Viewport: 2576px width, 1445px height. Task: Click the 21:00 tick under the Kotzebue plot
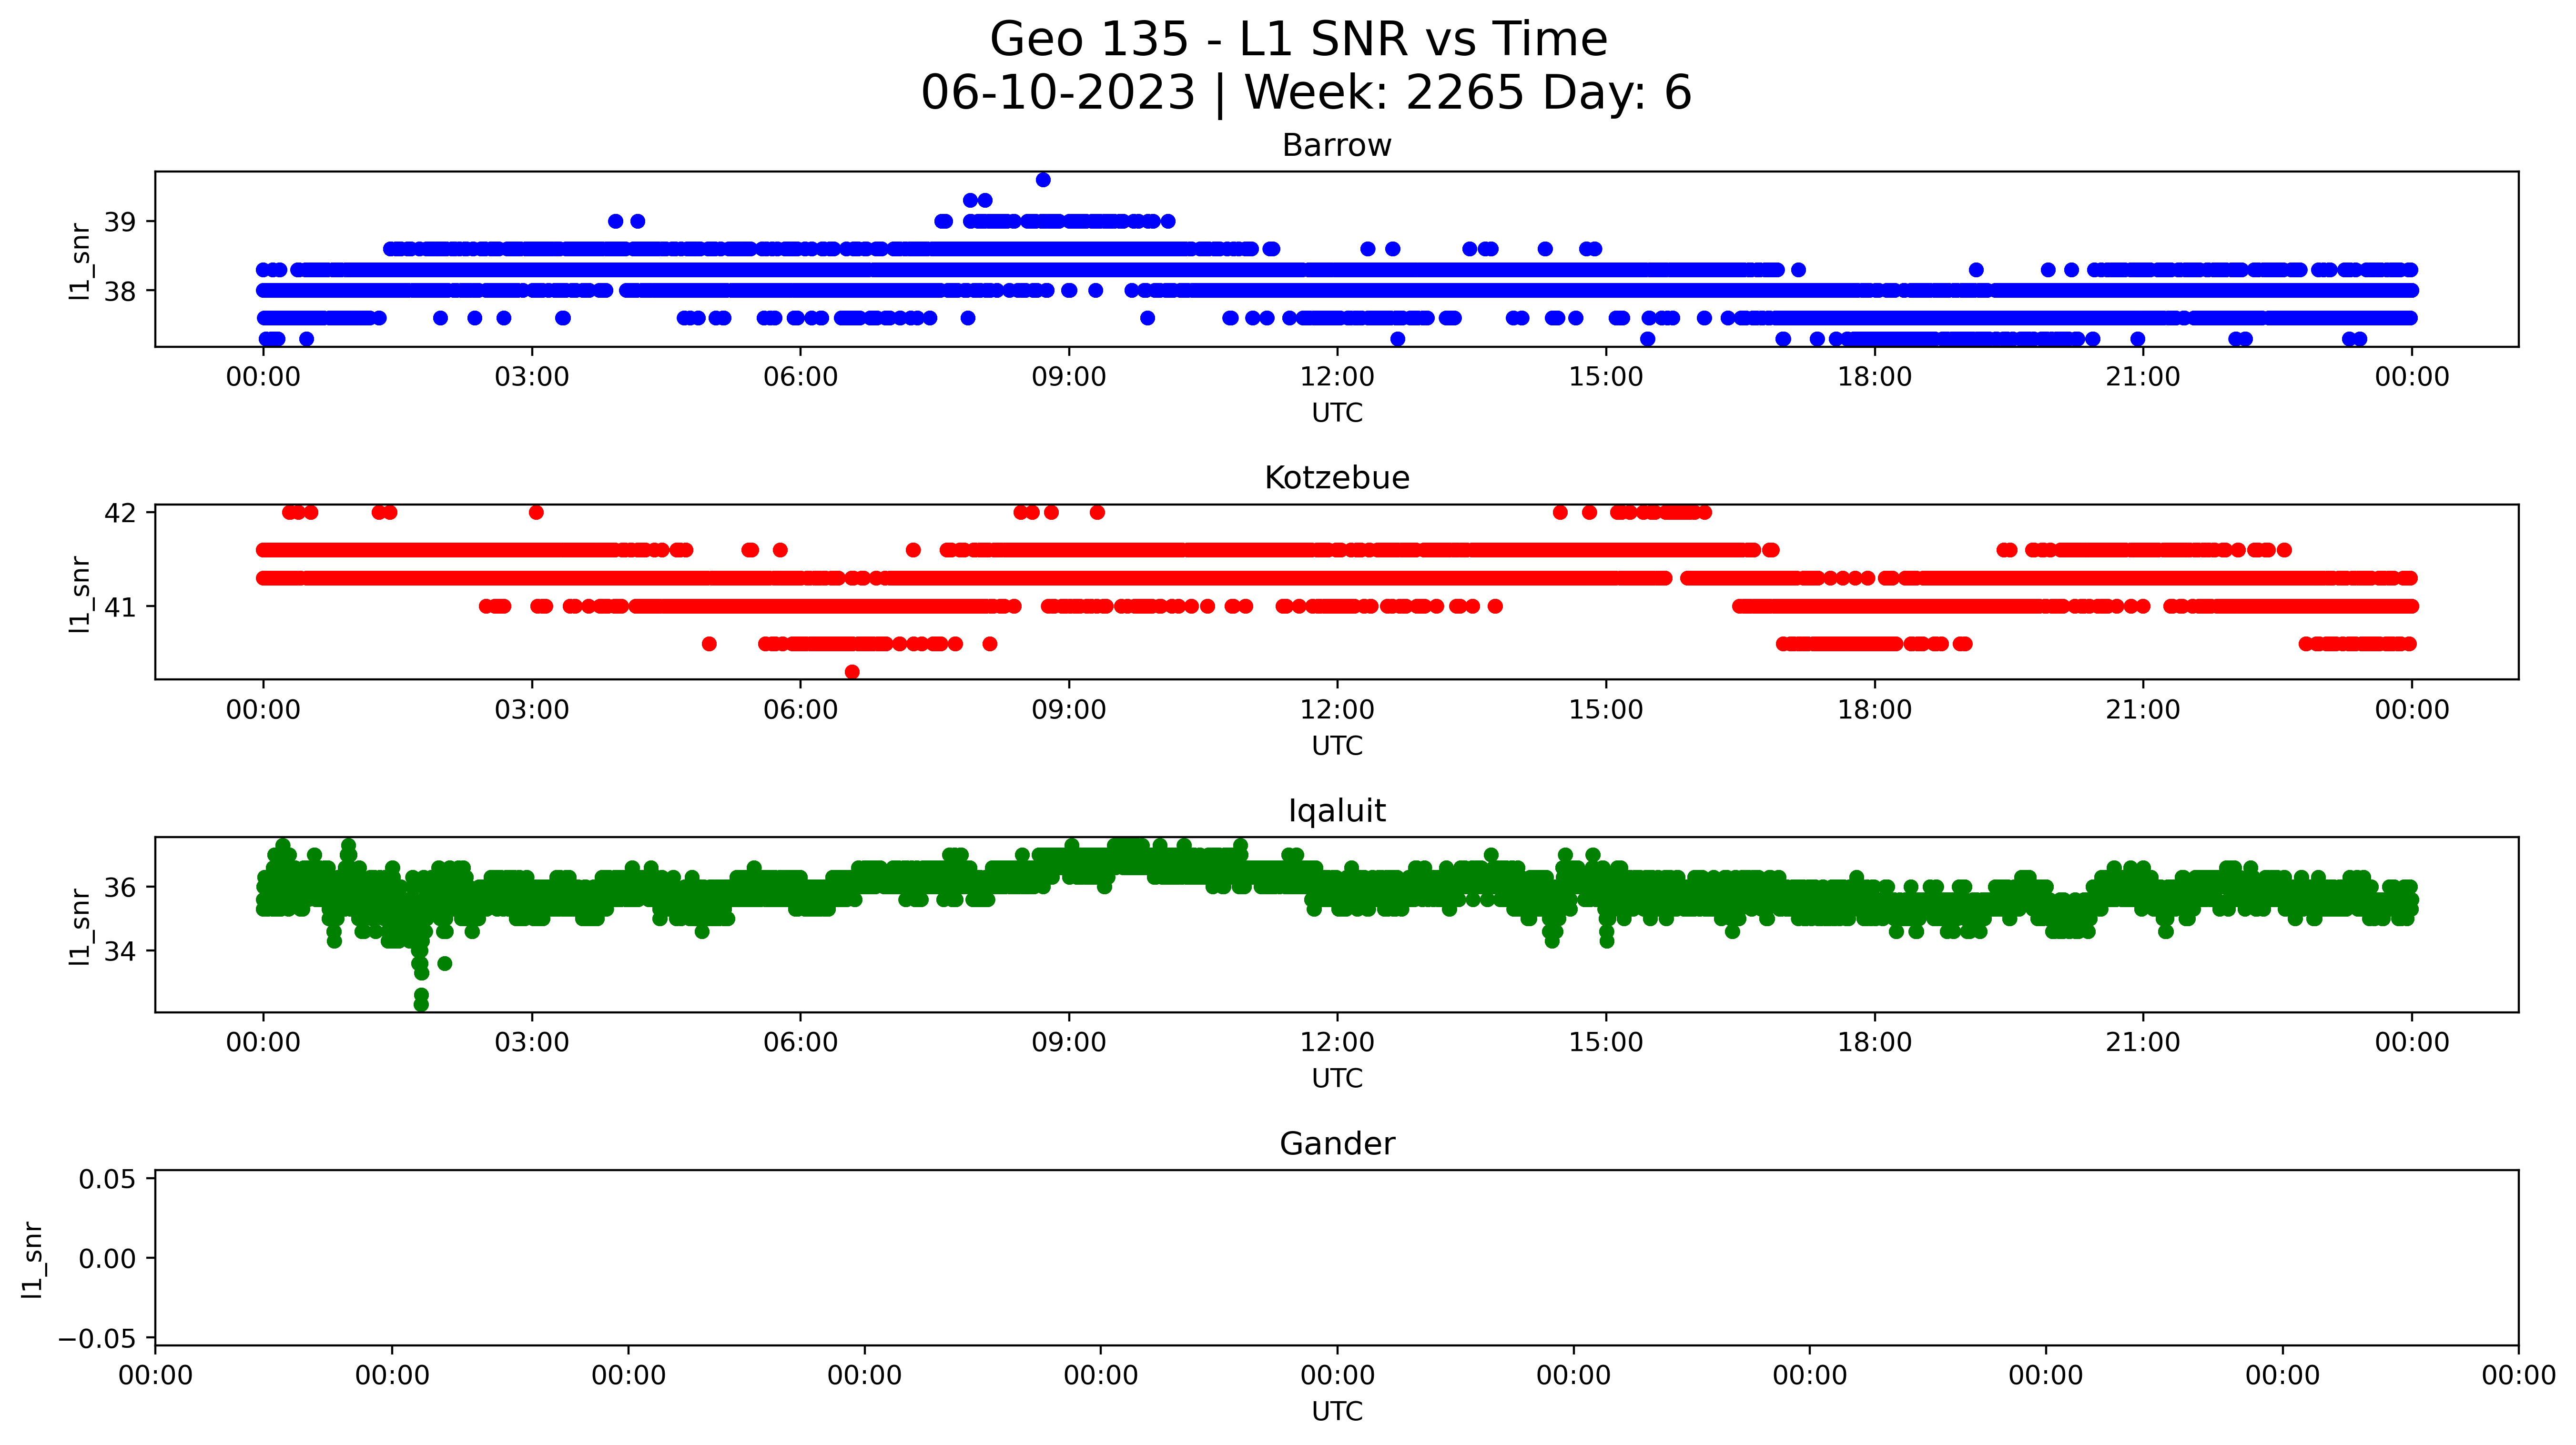[x=2143, y=710]
